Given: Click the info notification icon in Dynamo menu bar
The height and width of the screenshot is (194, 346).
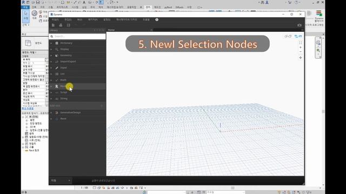Looking at the screenshot, I should coord(157,19).
